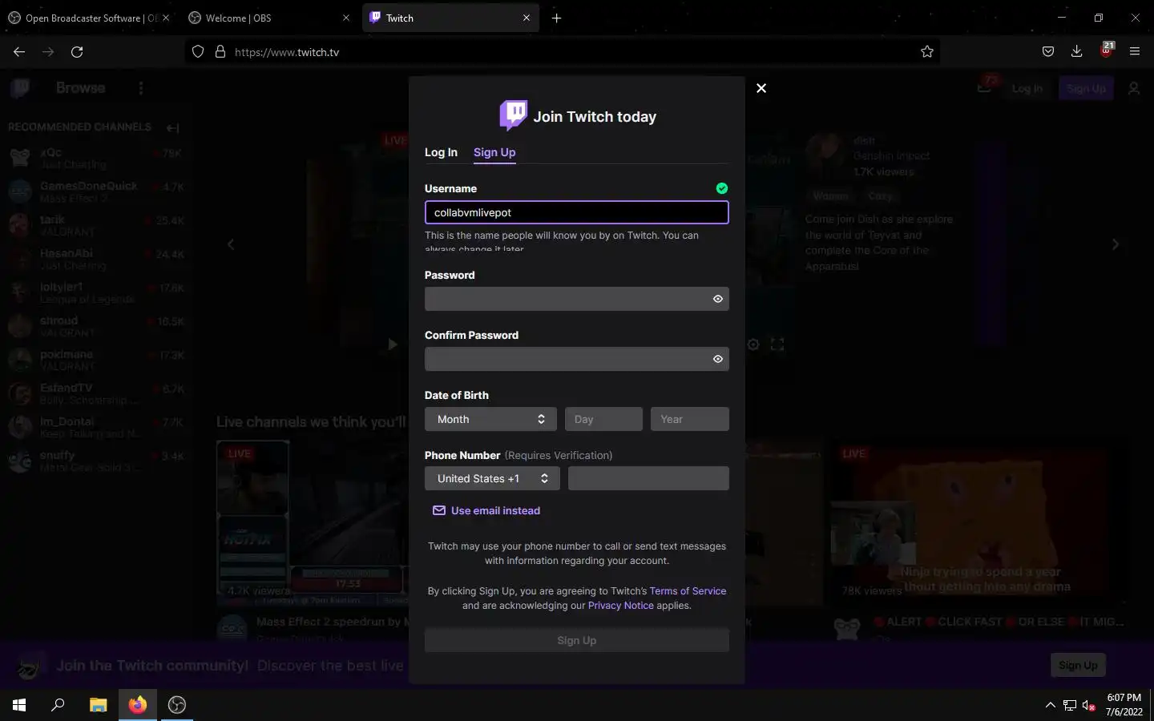1154x721 pixels.
Task: Play the featured stream video
Action: (392, 344)
